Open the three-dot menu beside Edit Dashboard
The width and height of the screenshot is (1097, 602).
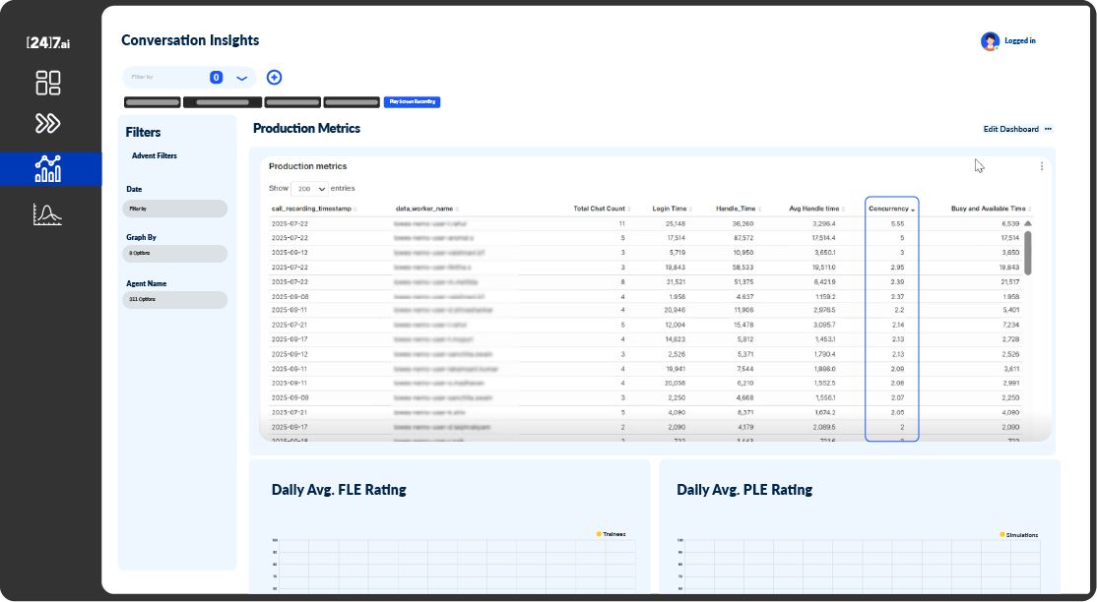[1049, 129]
